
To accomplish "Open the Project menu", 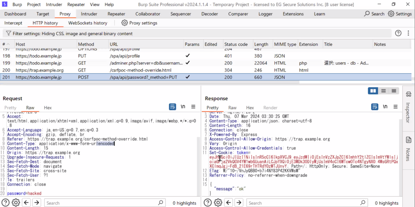I will click(x=34, y=4).
